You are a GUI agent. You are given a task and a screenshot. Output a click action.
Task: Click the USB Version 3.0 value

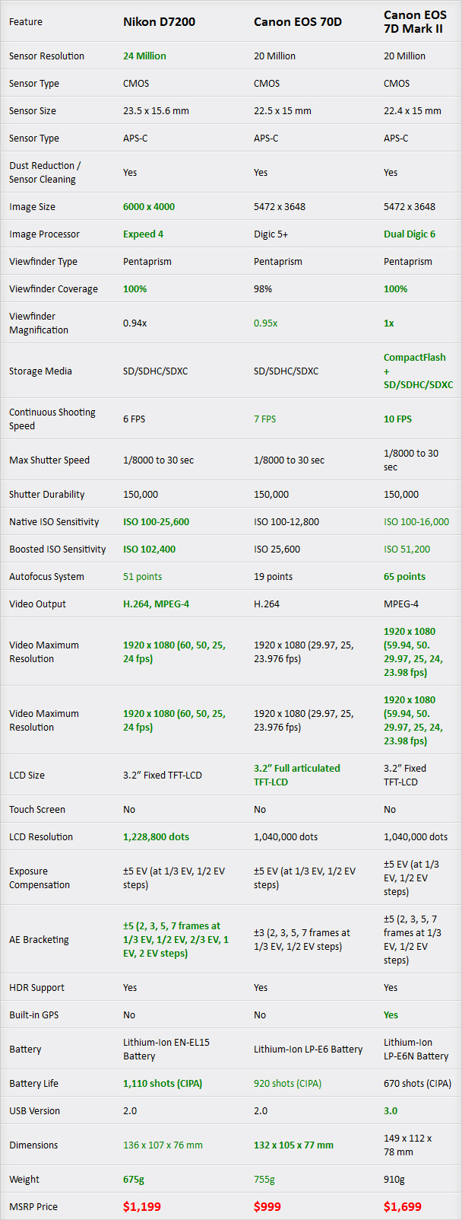391,1111
